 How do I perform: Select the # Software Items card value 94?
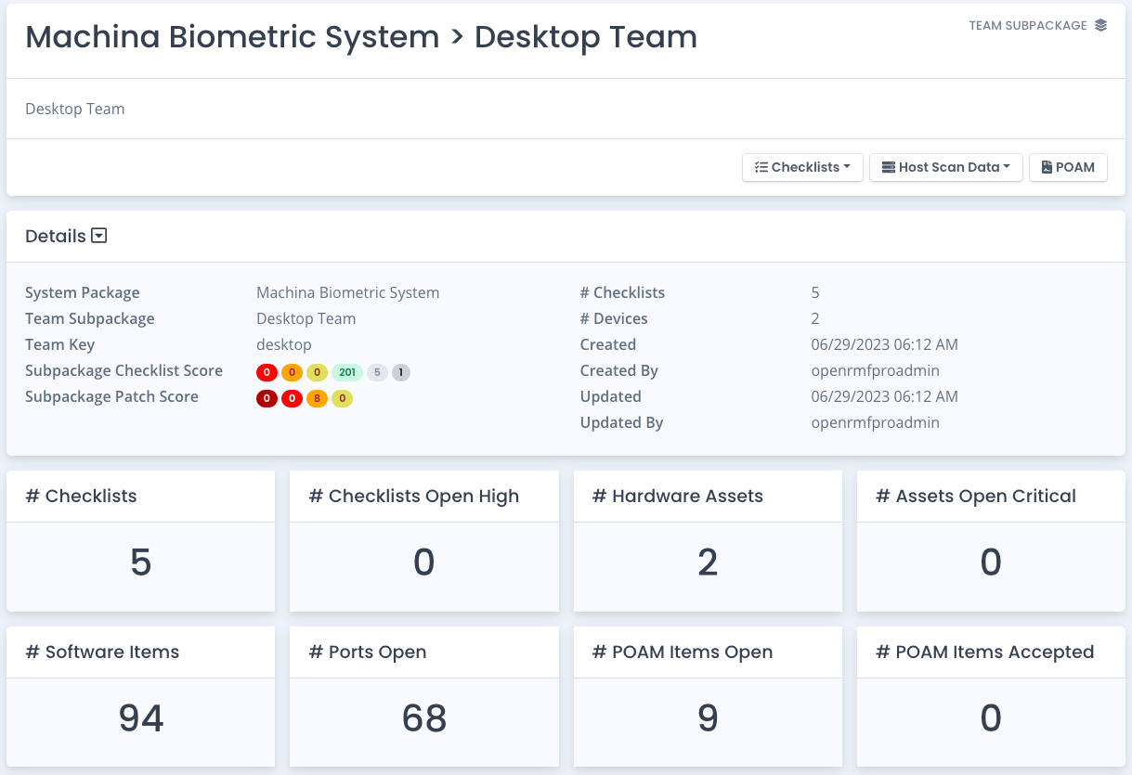point(141,718)
